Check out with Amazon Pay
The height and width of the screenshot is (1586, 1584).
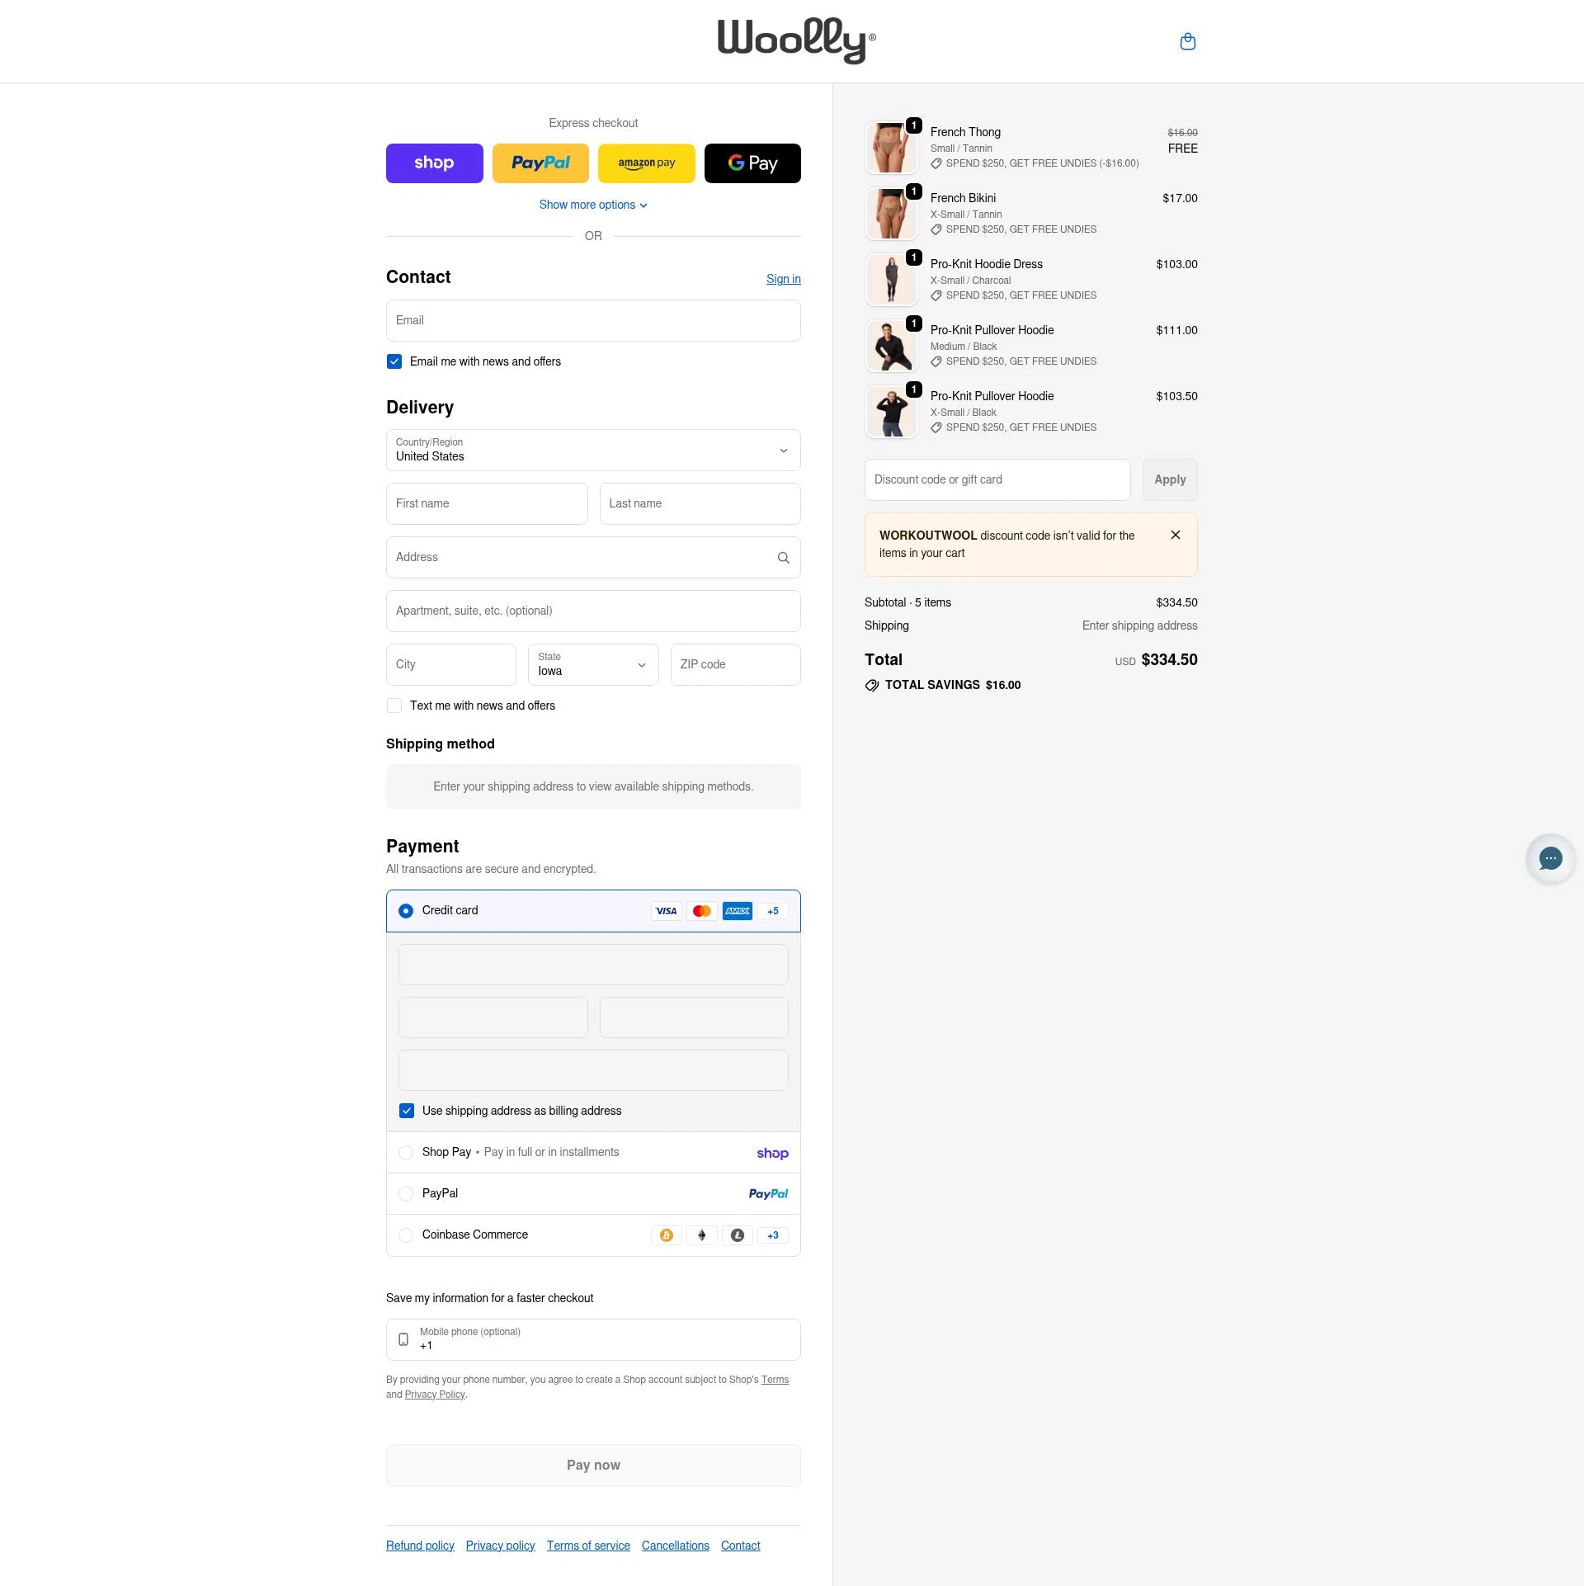pos(646,163)
